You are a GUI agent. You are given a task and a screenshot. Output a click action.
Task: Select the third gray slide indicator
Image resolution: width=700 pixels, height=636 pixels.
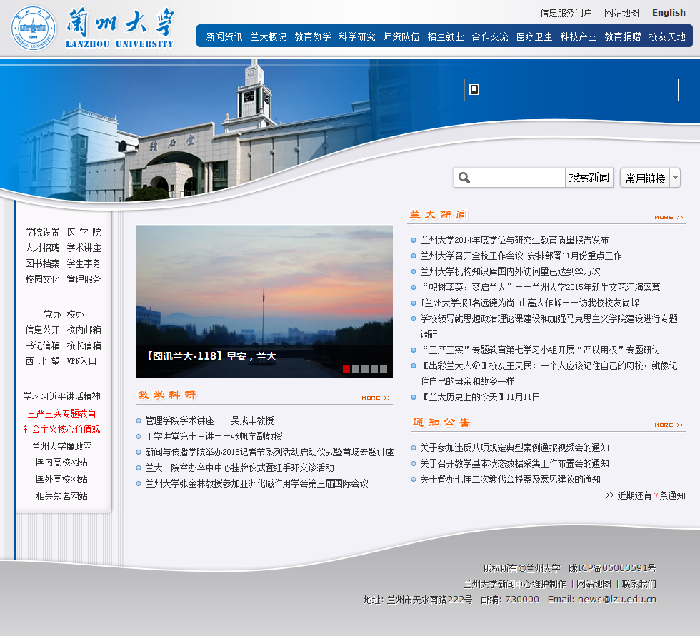(365, 369)
